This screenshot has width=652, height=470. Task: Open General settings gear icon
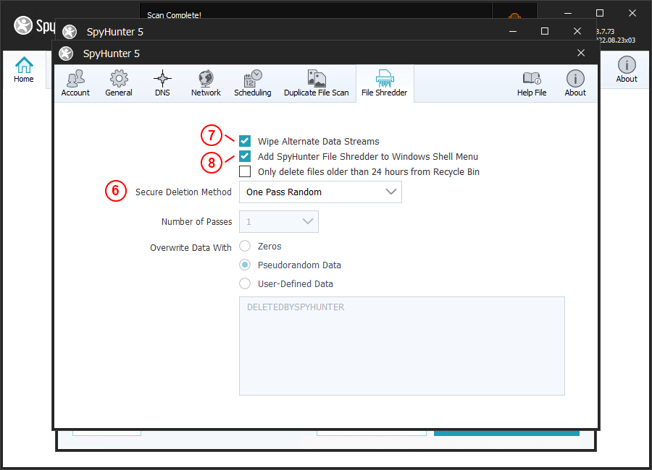tap(119, 79)
